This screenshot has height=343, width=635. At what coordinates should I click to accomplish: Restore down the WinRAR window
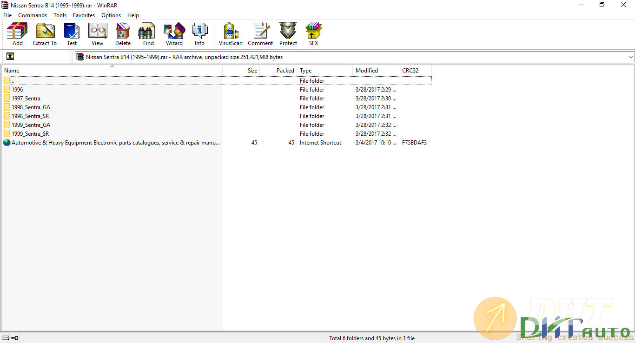[602, 5]
